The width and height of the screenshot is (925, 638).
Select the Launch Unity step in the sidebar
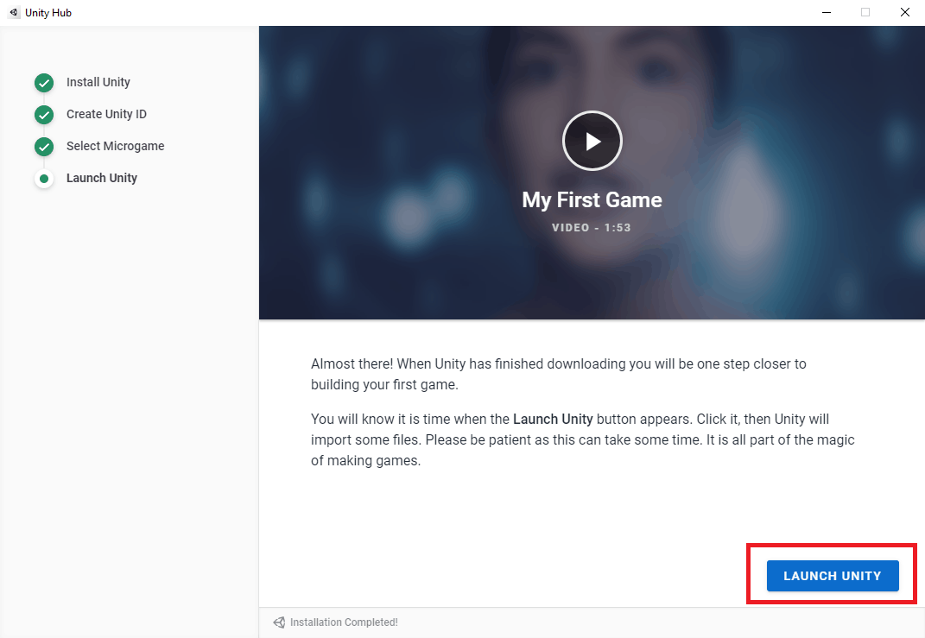pos(101,178)
